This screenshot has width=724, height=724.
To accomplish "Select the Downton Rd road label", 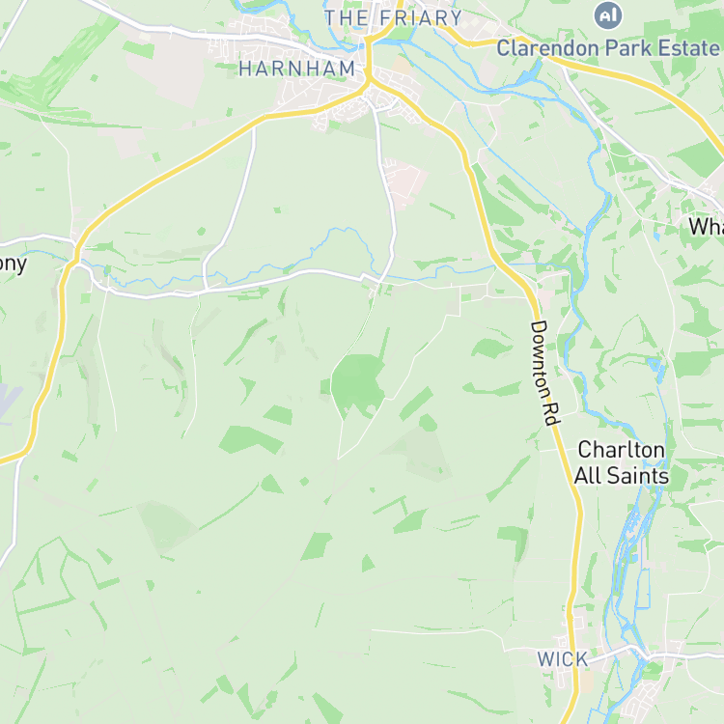I will click(x=544, y=373).
